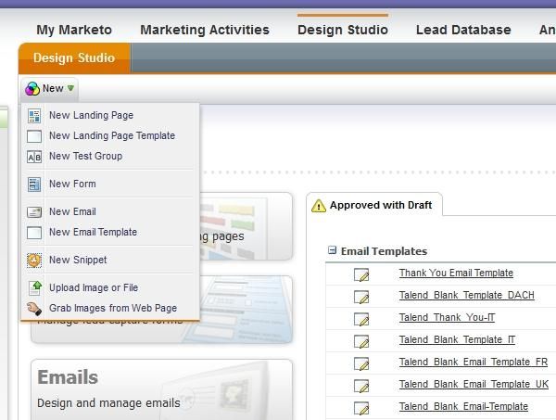
Task: Click edit icon beside Talend_Blank_Template_DACH
Action: pos(361,297)
